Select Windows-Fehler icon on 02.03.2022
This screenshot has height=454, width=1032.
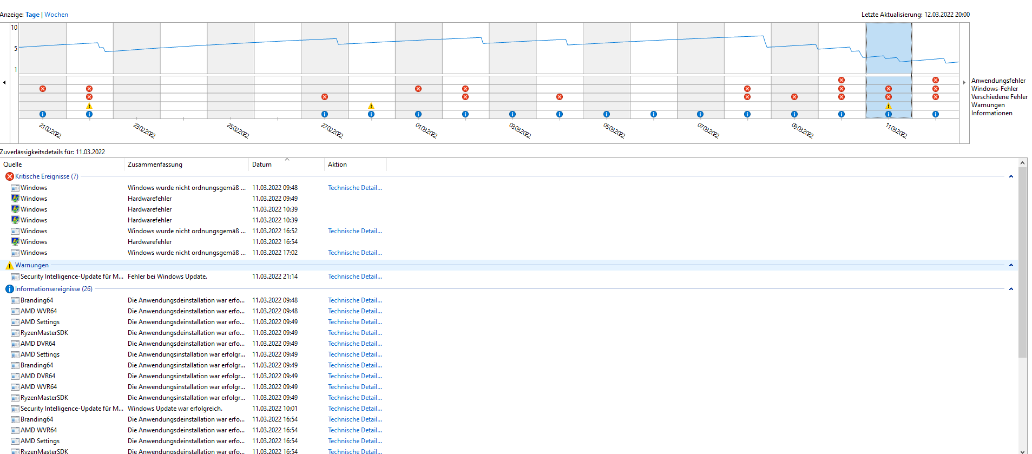pyautogui.click(x=465, y=89)
